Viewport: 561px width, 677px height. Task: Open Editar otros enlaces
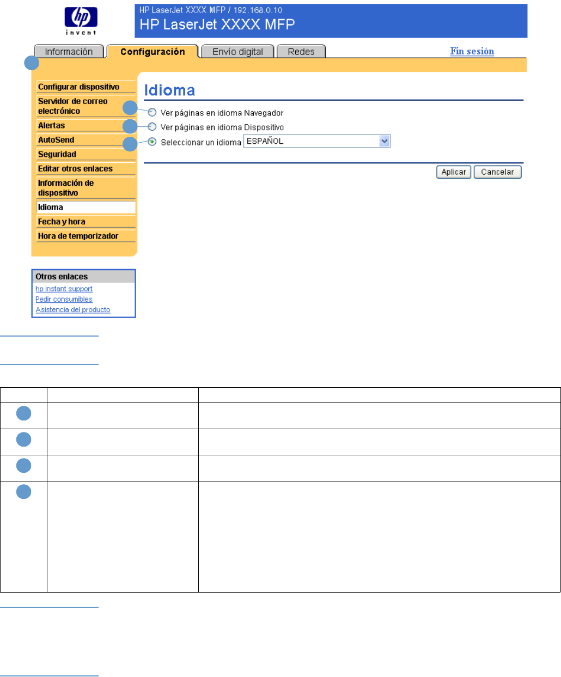tap(86, 169)
